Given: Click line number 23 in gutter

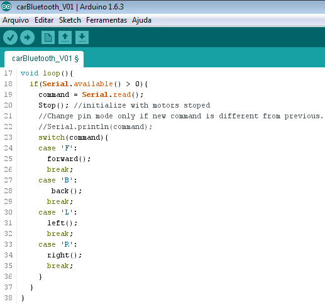Looking at the screenshot, I should pyautogui.click(x=8, y=137).
